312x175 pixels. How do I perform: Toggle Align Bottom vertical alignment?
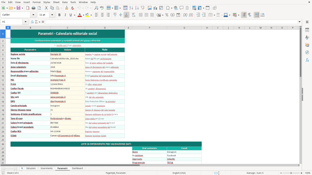126,15
